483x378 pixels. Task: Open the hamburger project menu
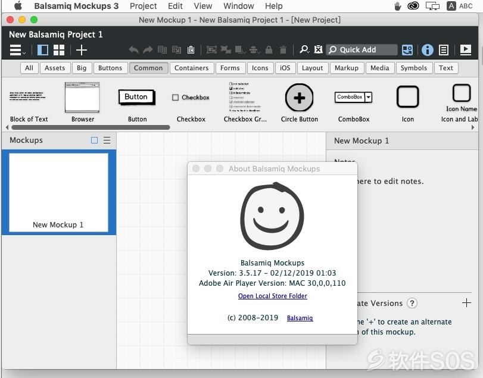tap(17, 50)
